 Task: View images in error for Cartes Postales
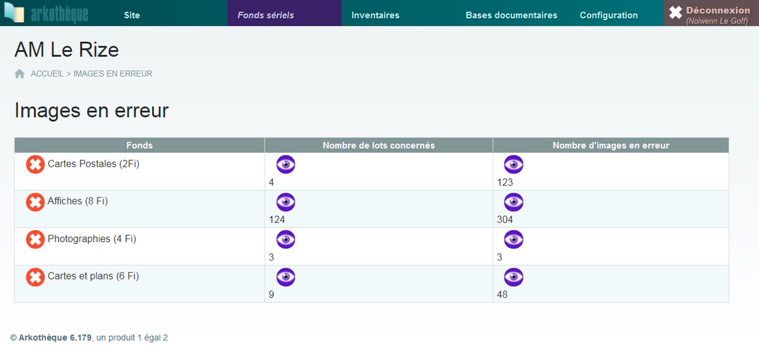[x=513, y=165]
